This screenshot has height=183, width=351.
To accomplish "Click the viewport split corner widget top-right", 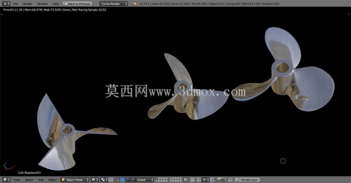I will (349, 14).
